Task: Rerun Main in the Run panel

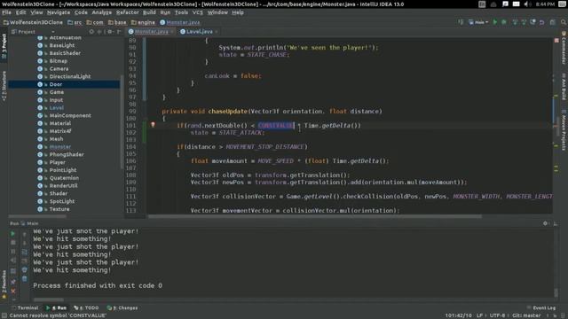Action: (x=13, y=234)
